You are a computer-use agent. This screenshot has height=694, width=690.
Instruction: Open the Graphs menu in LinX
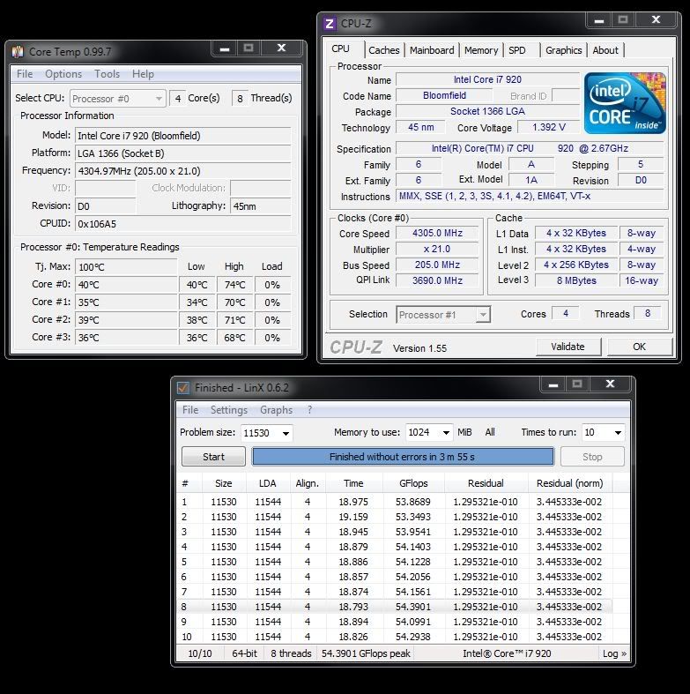(276, 410)
